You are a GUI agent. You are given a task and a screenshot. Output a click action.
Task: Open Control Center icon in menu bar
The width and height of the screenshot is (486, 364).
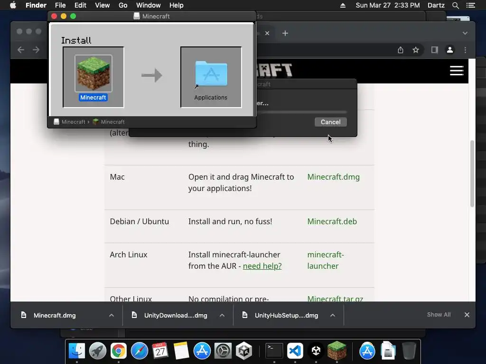(470, 5)
